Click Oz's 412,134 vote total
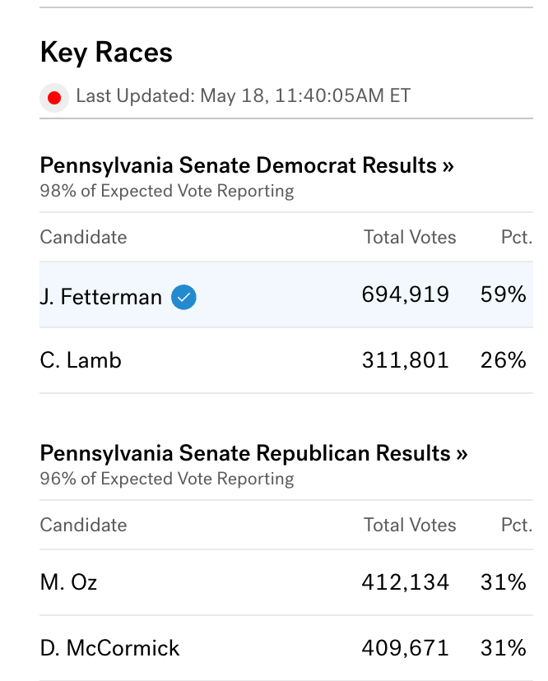 pos(405,582)
